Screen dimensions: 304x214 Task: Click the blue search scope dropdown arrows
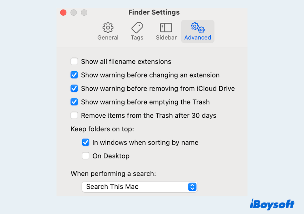click(192, 187)
